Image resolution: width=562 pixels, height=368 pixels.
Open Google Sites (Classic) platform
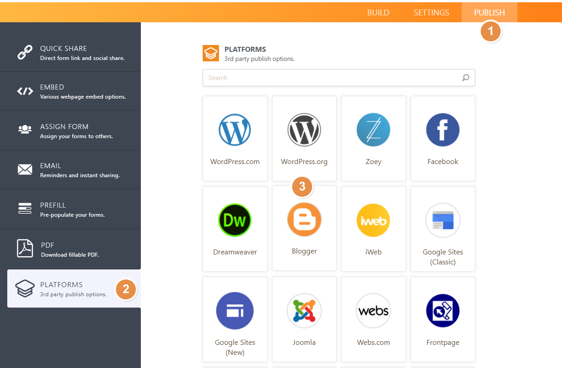pyautogui.click(x=443, y=220)
